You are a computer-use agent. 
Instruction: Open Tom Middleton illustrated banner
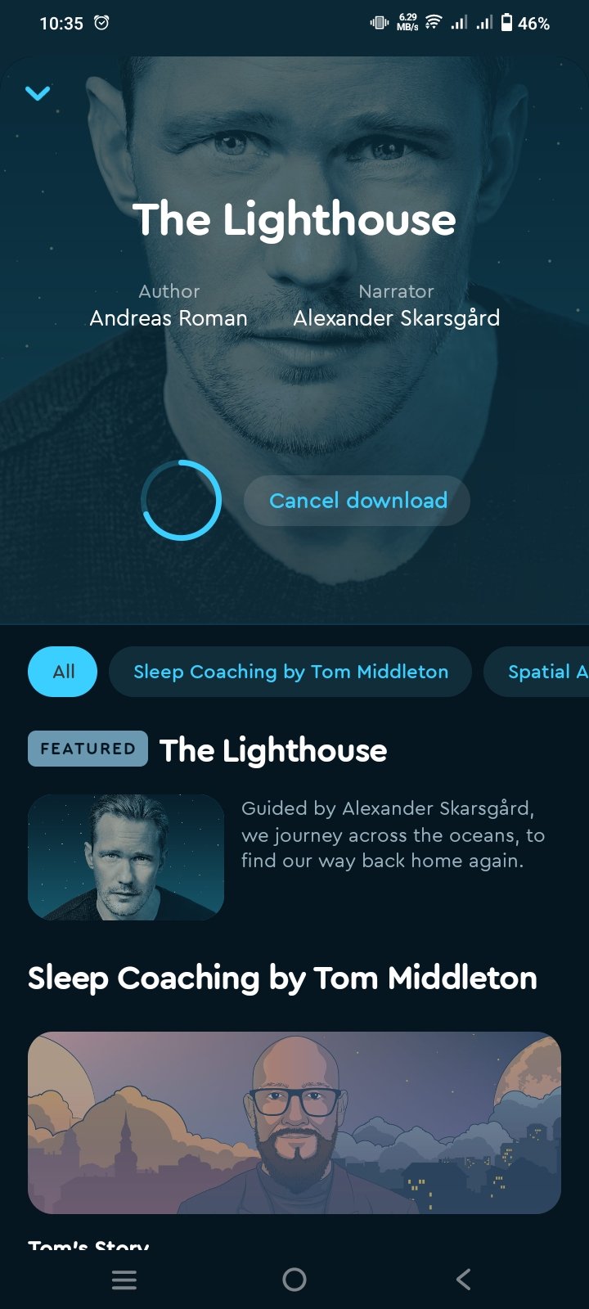pyautogui.click(x=294, y=1122)
